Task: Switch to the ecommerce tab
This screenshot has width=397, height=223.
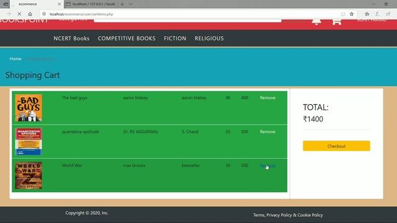Action: coord(37,4)
